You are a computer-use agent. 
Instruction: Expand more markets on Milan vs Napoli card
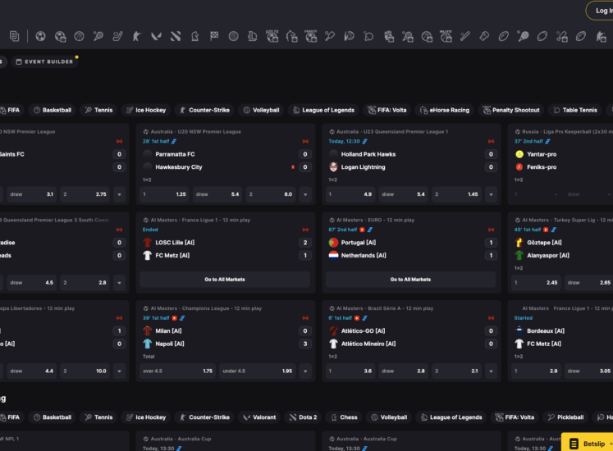(x=305, y=371)
